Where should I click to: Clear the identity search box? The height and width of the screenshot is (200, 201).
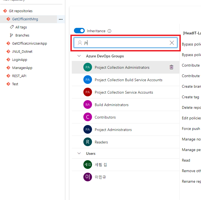tap(172, 43)
